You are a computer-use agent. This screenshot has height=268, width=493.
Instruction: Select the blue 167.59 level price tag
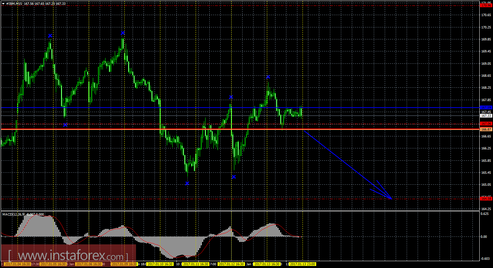[x=486, y=108]
